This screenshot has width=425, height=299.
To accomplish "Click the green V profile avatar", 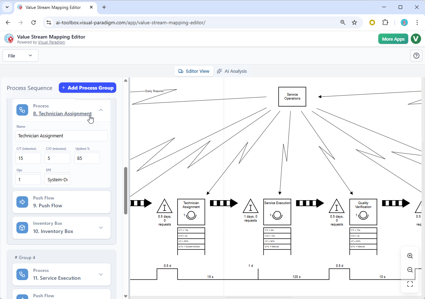I will tap(416, 39).
